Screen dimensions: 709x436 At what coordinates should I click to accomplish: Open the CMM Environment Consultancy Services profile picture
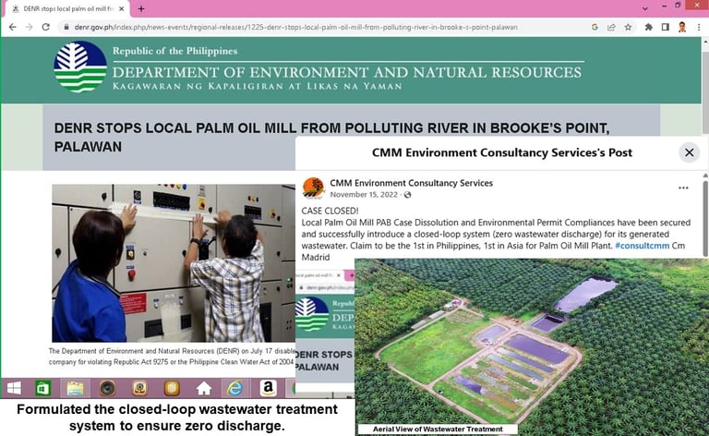point(313,188)
